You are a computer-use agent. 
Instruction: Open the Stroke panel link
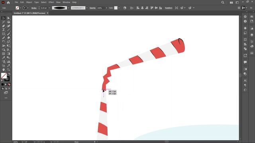click(34, 8)
